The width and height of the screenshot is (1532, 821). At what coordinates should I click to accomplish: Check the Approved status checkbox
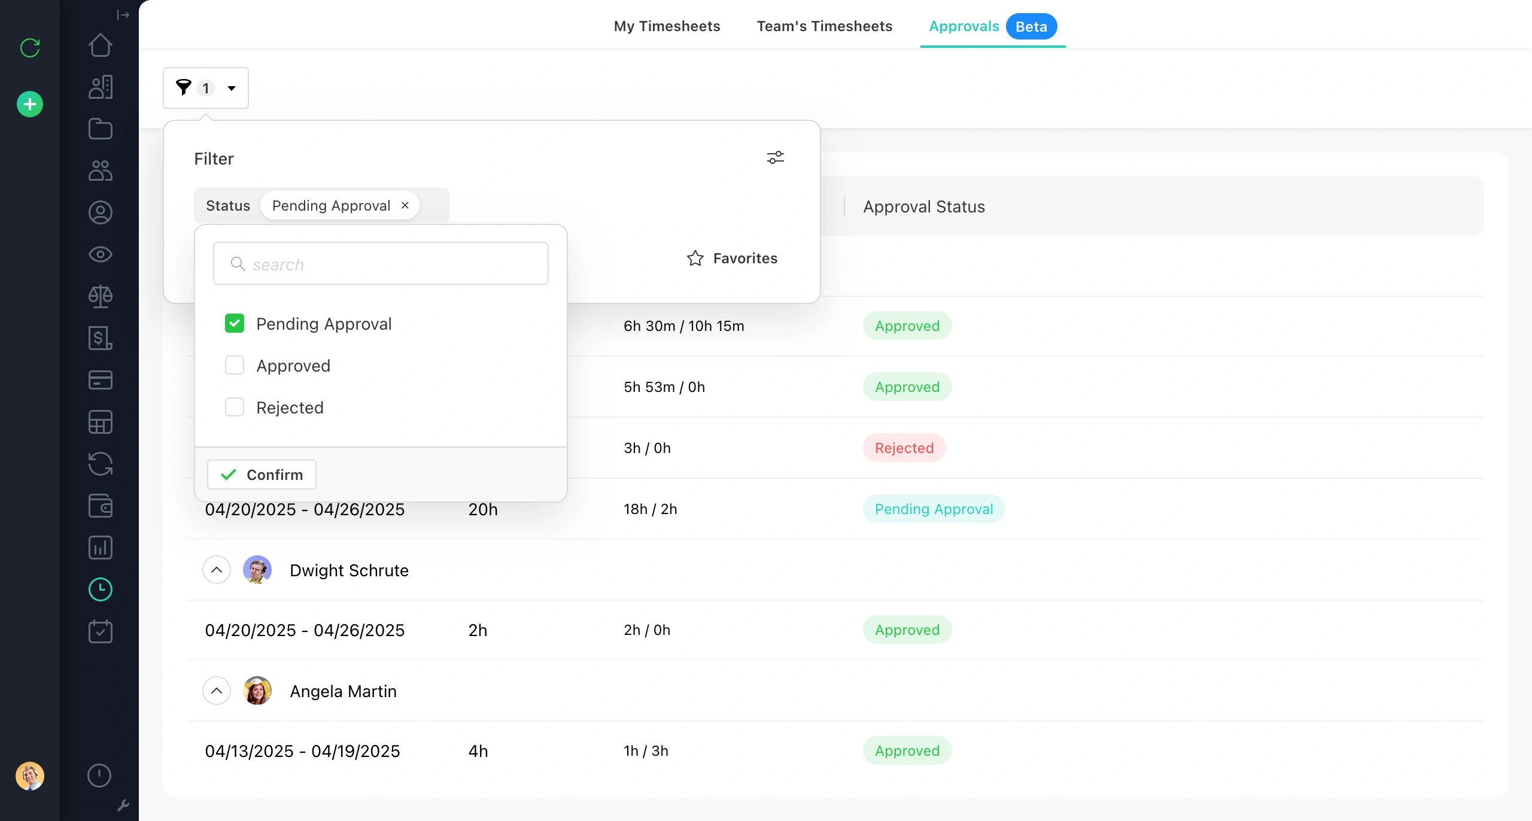[x=234, y=365]
